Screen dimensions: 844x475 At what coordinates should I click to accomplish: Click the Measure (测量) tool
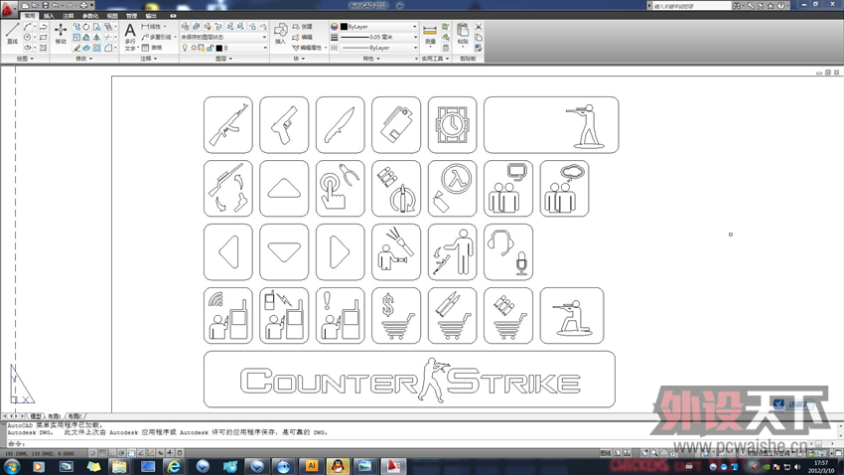tap(430, 34)
